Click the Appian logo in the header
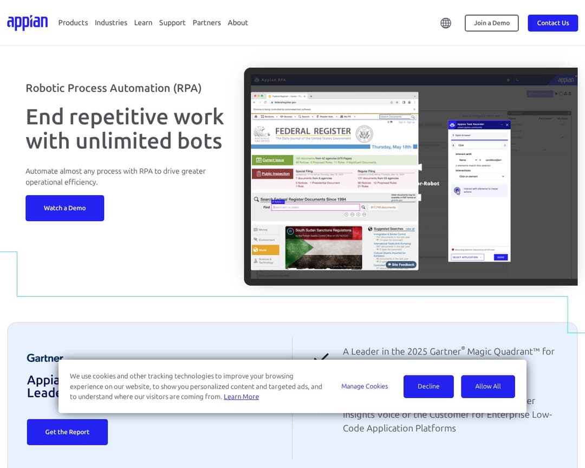 click(27, 23)
